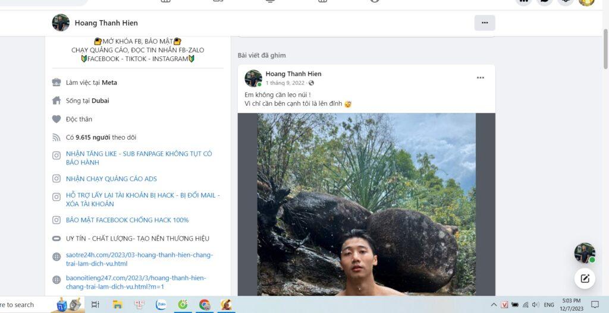Open the NHẬN CHẠY QUẢNG CÁO ADS link
Image resolution: width=609 pixels, height=313 pixels.
click(111, 179)
